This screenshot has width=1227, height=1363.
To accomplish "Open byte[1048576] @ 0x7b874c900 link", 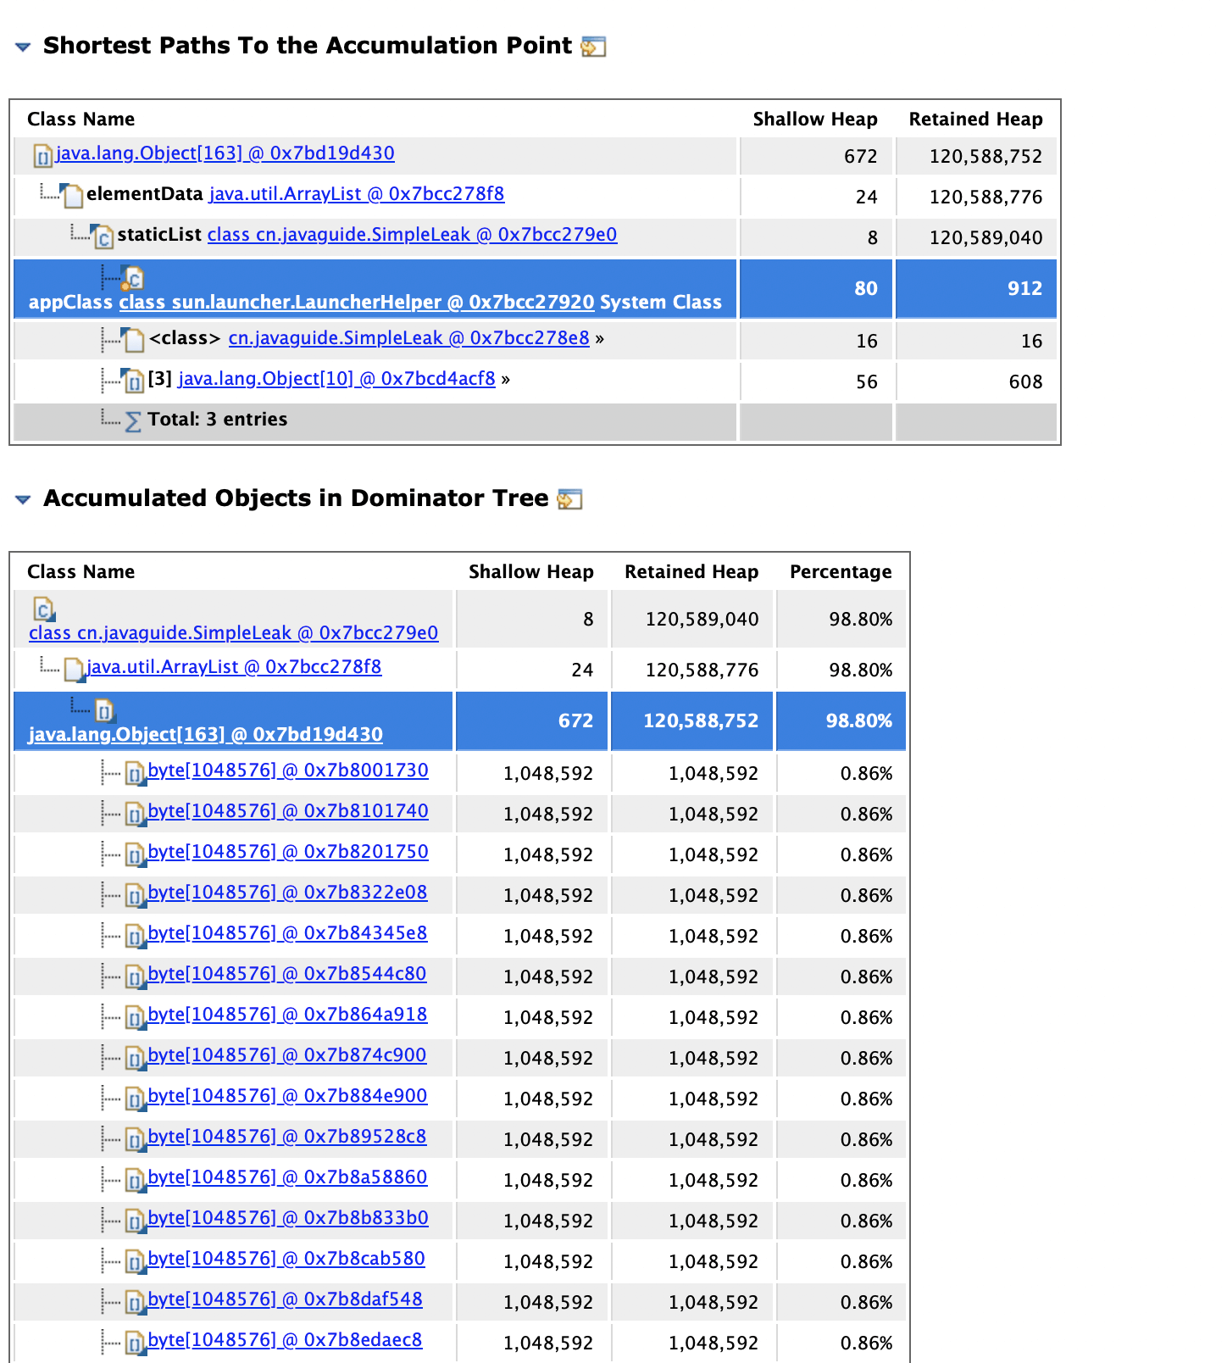I will (x=287, y=1055).
